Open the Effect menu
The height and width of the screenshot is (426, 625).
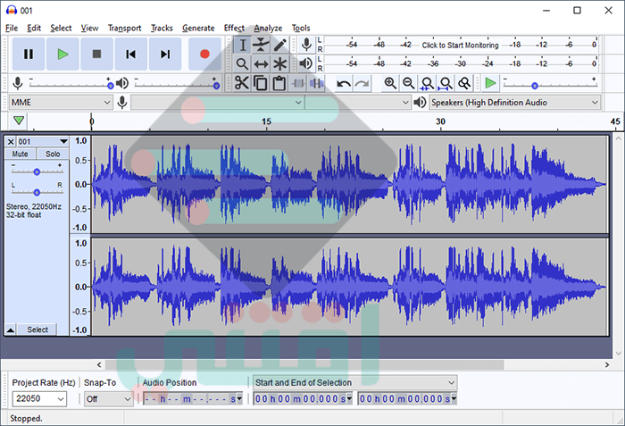tap(234, 28)
